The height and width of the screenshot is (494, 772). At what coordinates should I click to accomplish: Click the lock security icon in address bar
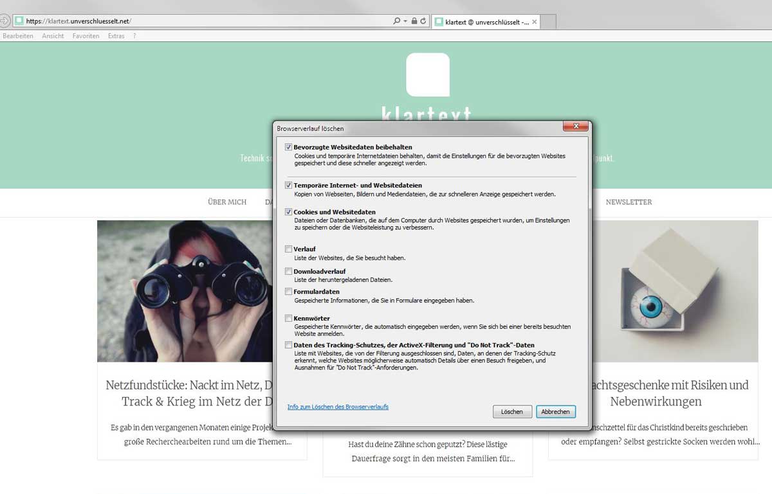414,21
